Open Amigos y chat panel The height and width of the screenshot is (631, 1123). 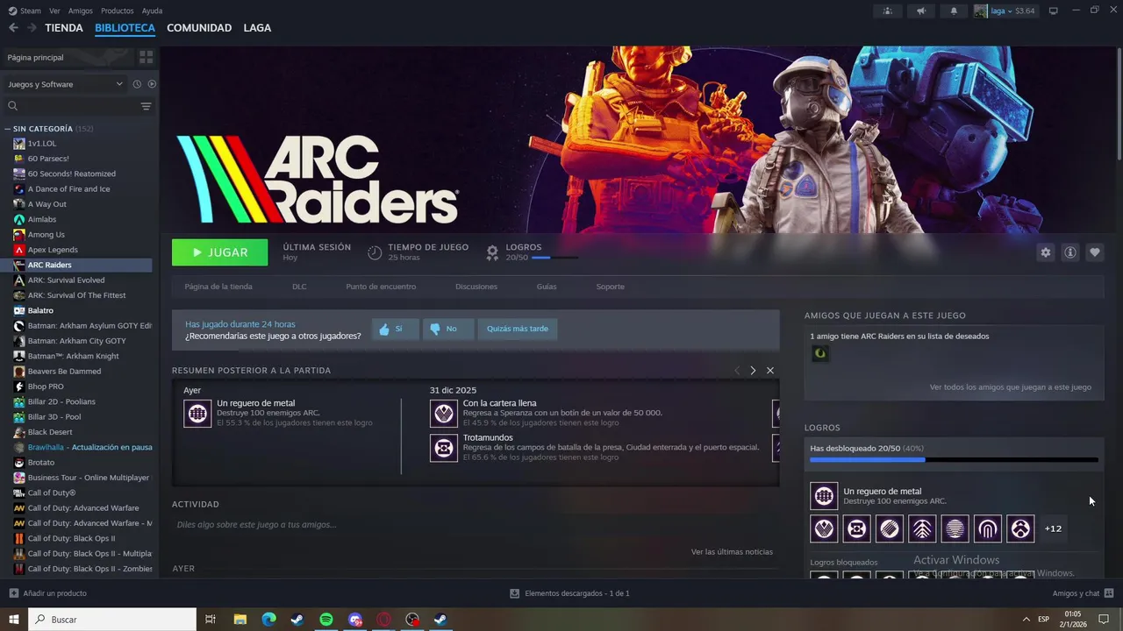coord(1083,593)
